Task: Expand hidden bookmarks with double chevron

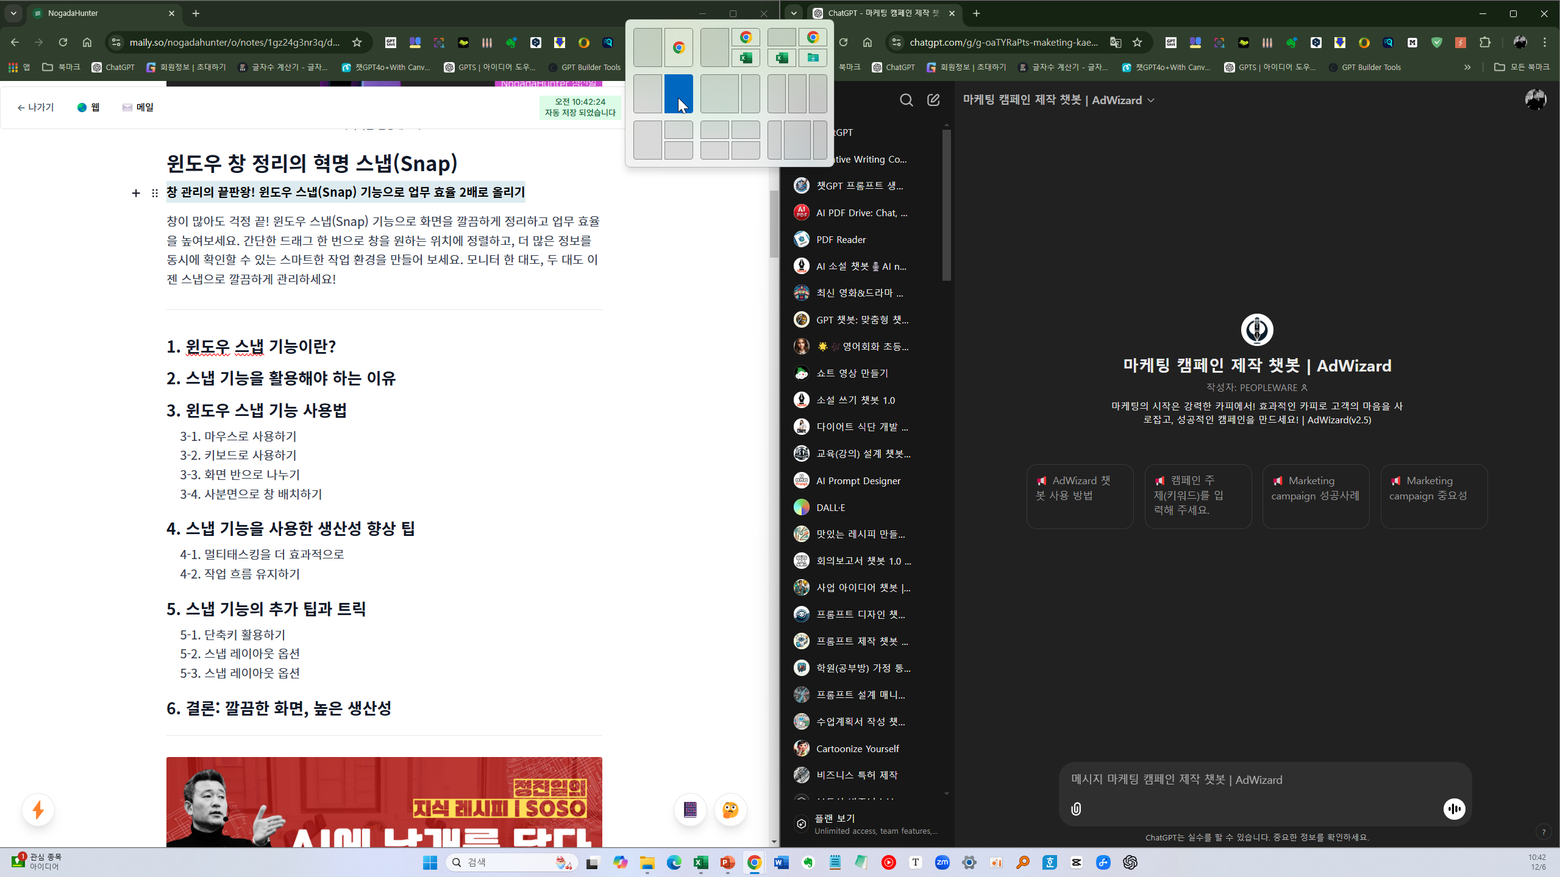Action: click(x=1467, y=67)
